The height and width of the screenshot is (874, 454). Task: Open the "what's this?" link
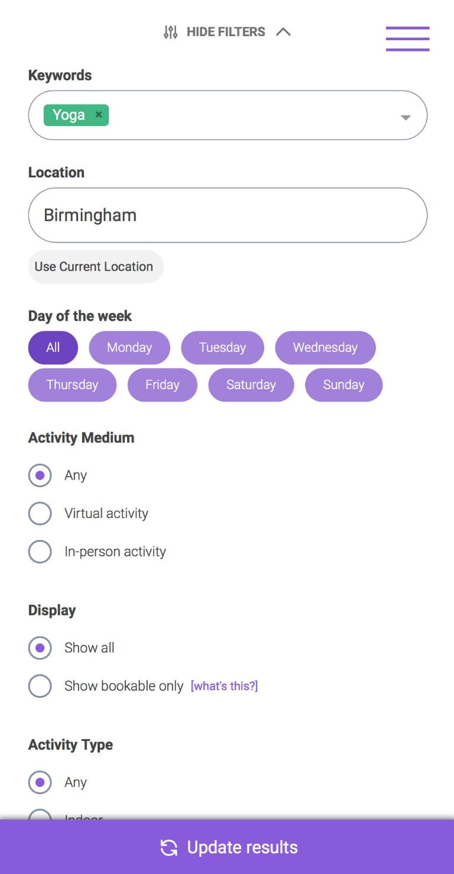point(224,686)
